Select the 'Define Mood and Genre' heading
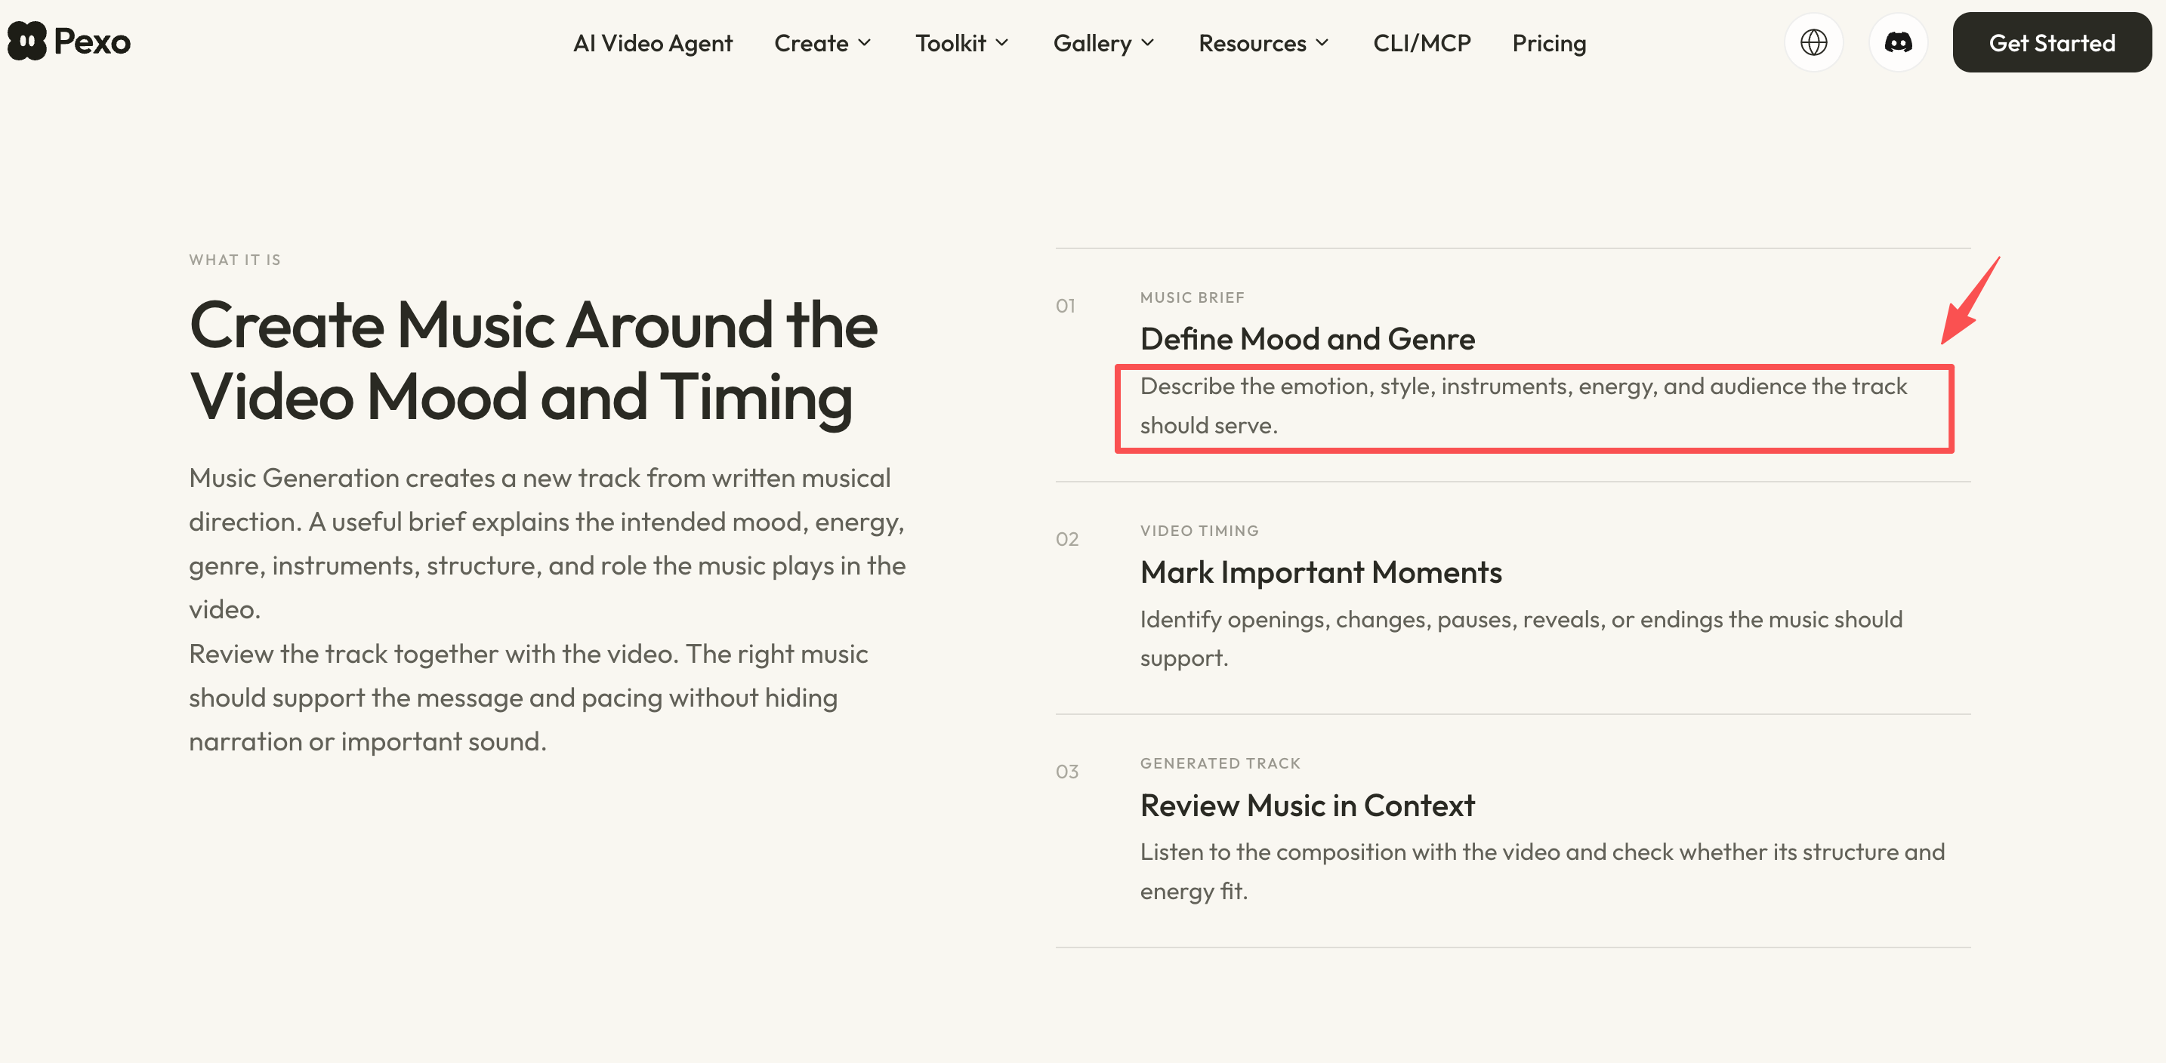The width and height of the screenshot is (2166, 1063). pos(1307,339)
